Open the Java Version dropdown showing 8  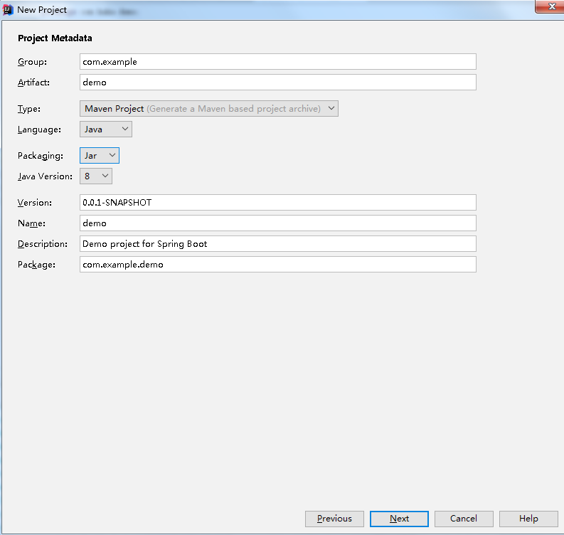point(96,176)
